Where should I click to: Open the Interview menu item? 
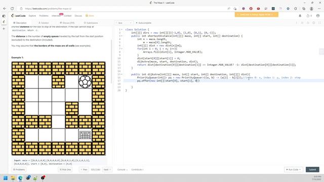56,16
